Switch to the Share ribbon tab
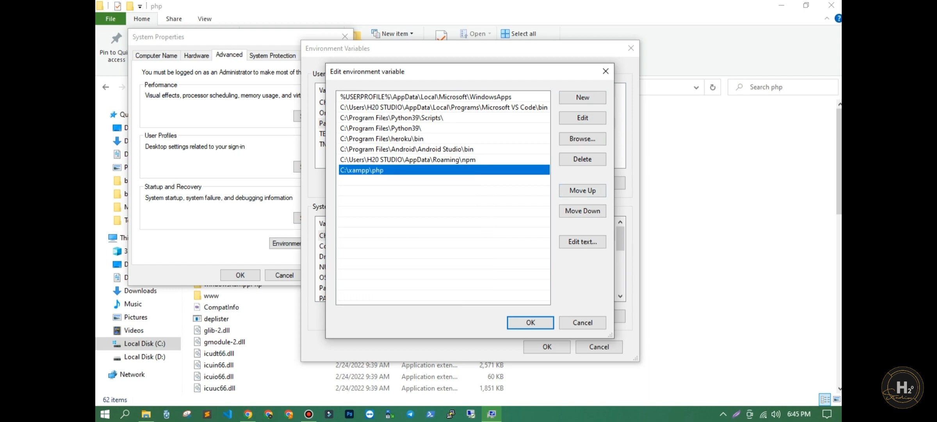The image size is (937, 422). click(x=174, y=19)
